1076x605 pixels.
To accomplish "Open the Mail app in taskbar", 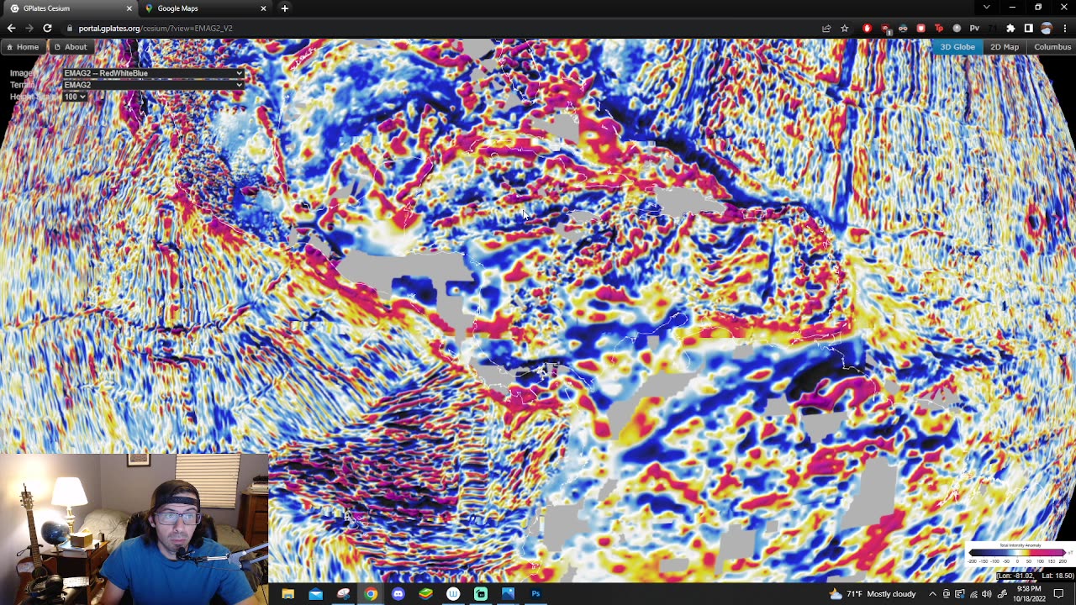I will click(x=315, y=594).
